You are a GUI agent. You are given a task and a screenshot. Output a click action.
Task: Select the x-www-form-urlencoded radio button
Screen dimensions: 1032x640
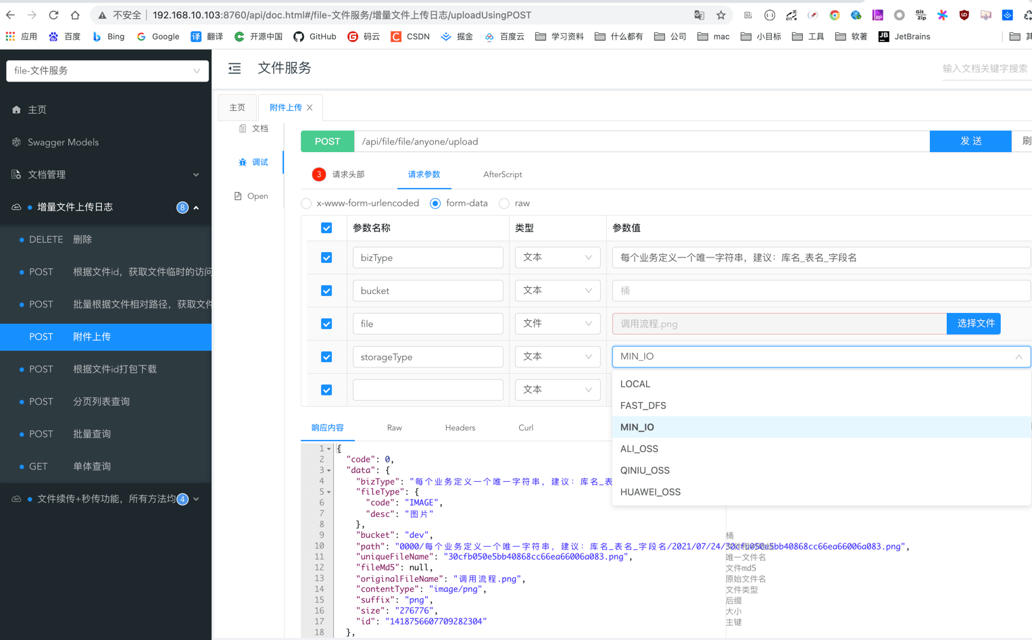coord(307,203)
